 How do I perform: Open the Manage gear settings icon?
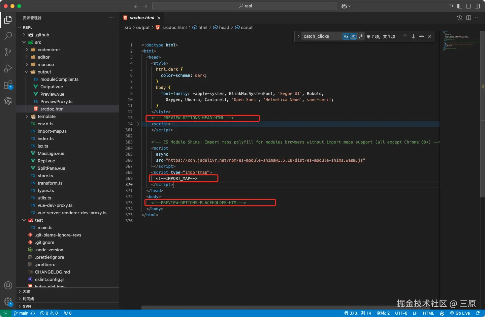8,302
